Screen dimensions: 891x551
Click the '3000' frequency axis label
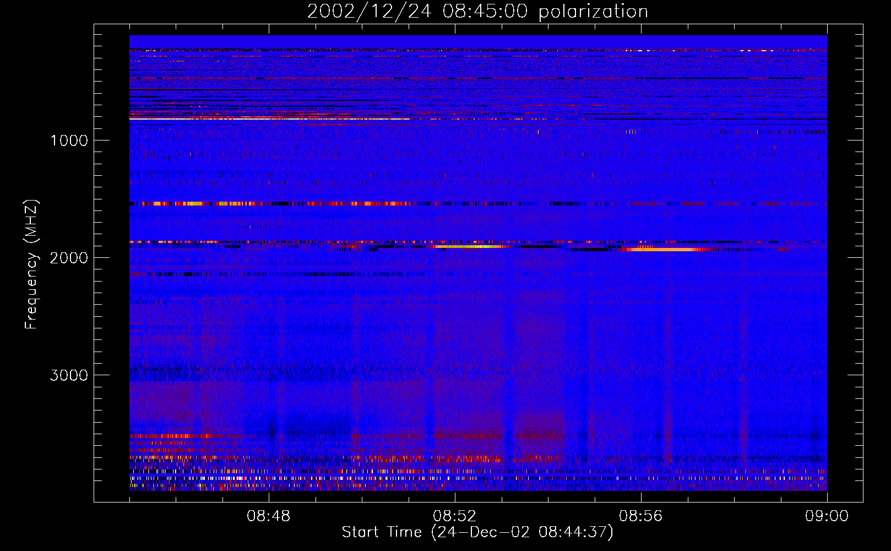(x=69, y=375)
